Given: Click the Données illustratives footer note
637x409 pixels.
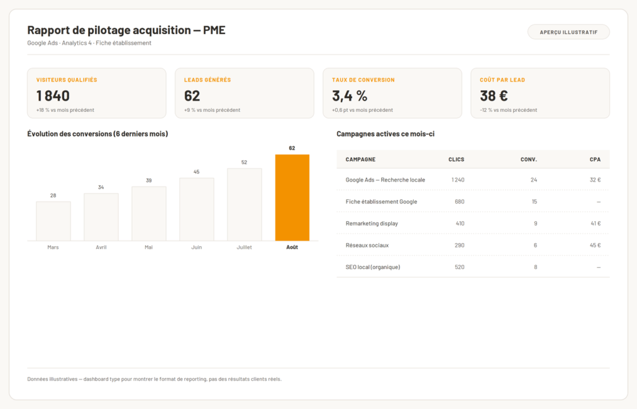Looking at the screenshot, I should 154,379.
